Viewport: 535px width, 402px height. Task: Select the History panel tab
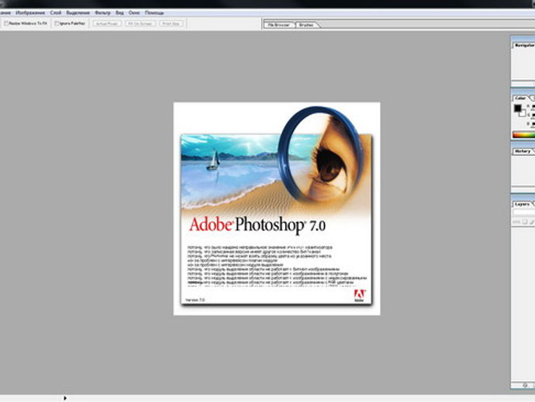coord(523,151)
